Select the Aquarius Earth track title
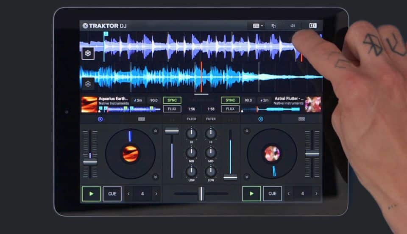Image resolution: width=407 pixels, height=234 pixels. [x=114, y=99]
